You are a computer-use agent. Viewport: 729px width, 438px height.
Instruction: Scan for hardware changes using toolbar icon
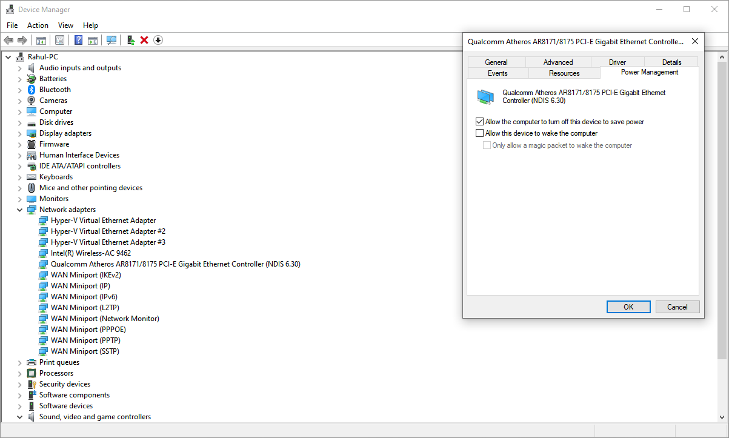(112, 40)
